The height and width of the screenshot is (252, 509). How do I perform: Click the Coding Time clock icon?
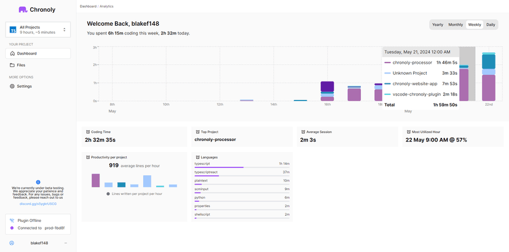[x=88, y=132]
